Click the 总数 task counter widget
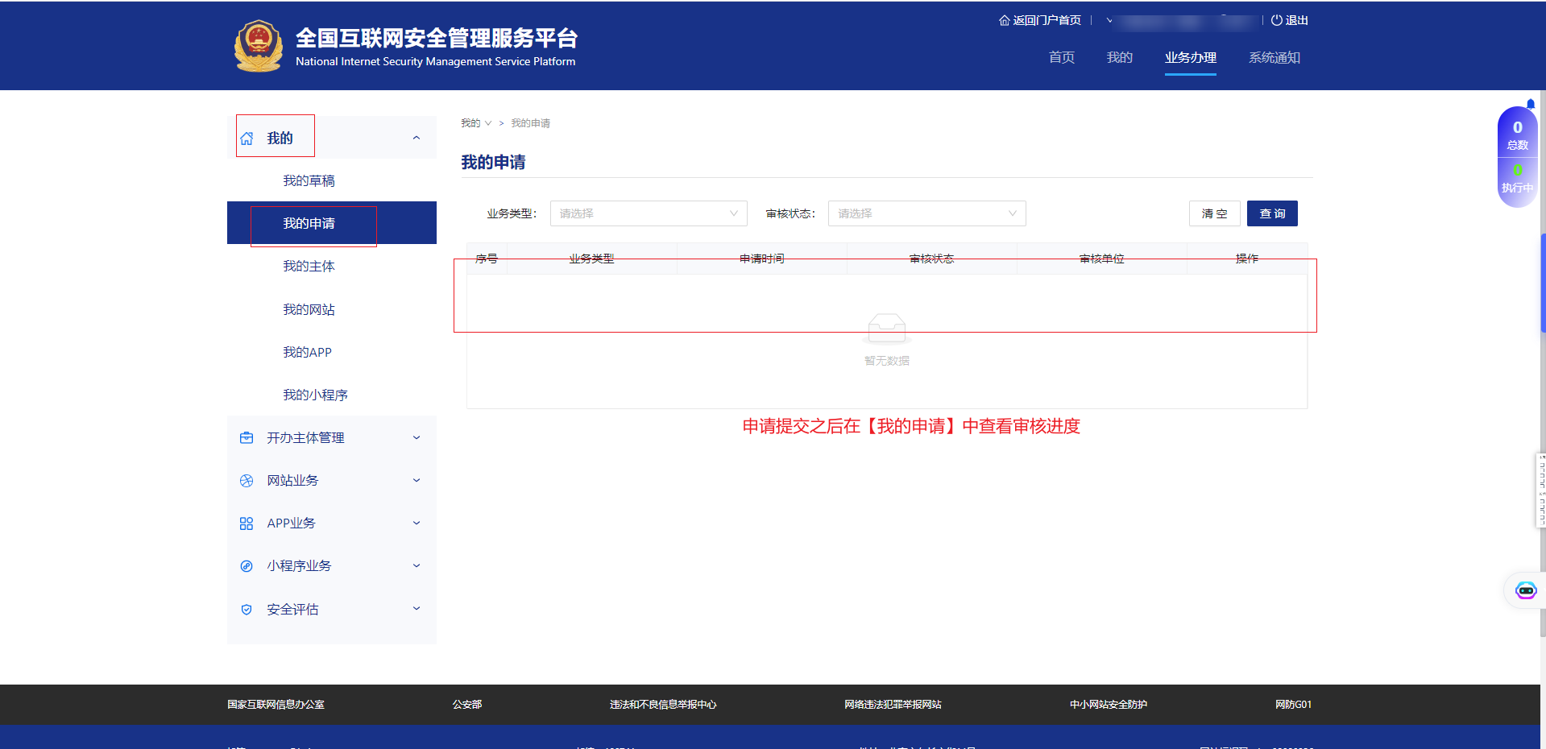1546x749 pixels. [x=1517, y=134]
